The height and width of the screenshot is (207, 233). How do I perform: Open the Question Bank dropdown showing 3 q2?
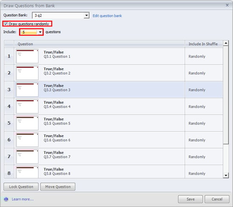coord(61,15)
